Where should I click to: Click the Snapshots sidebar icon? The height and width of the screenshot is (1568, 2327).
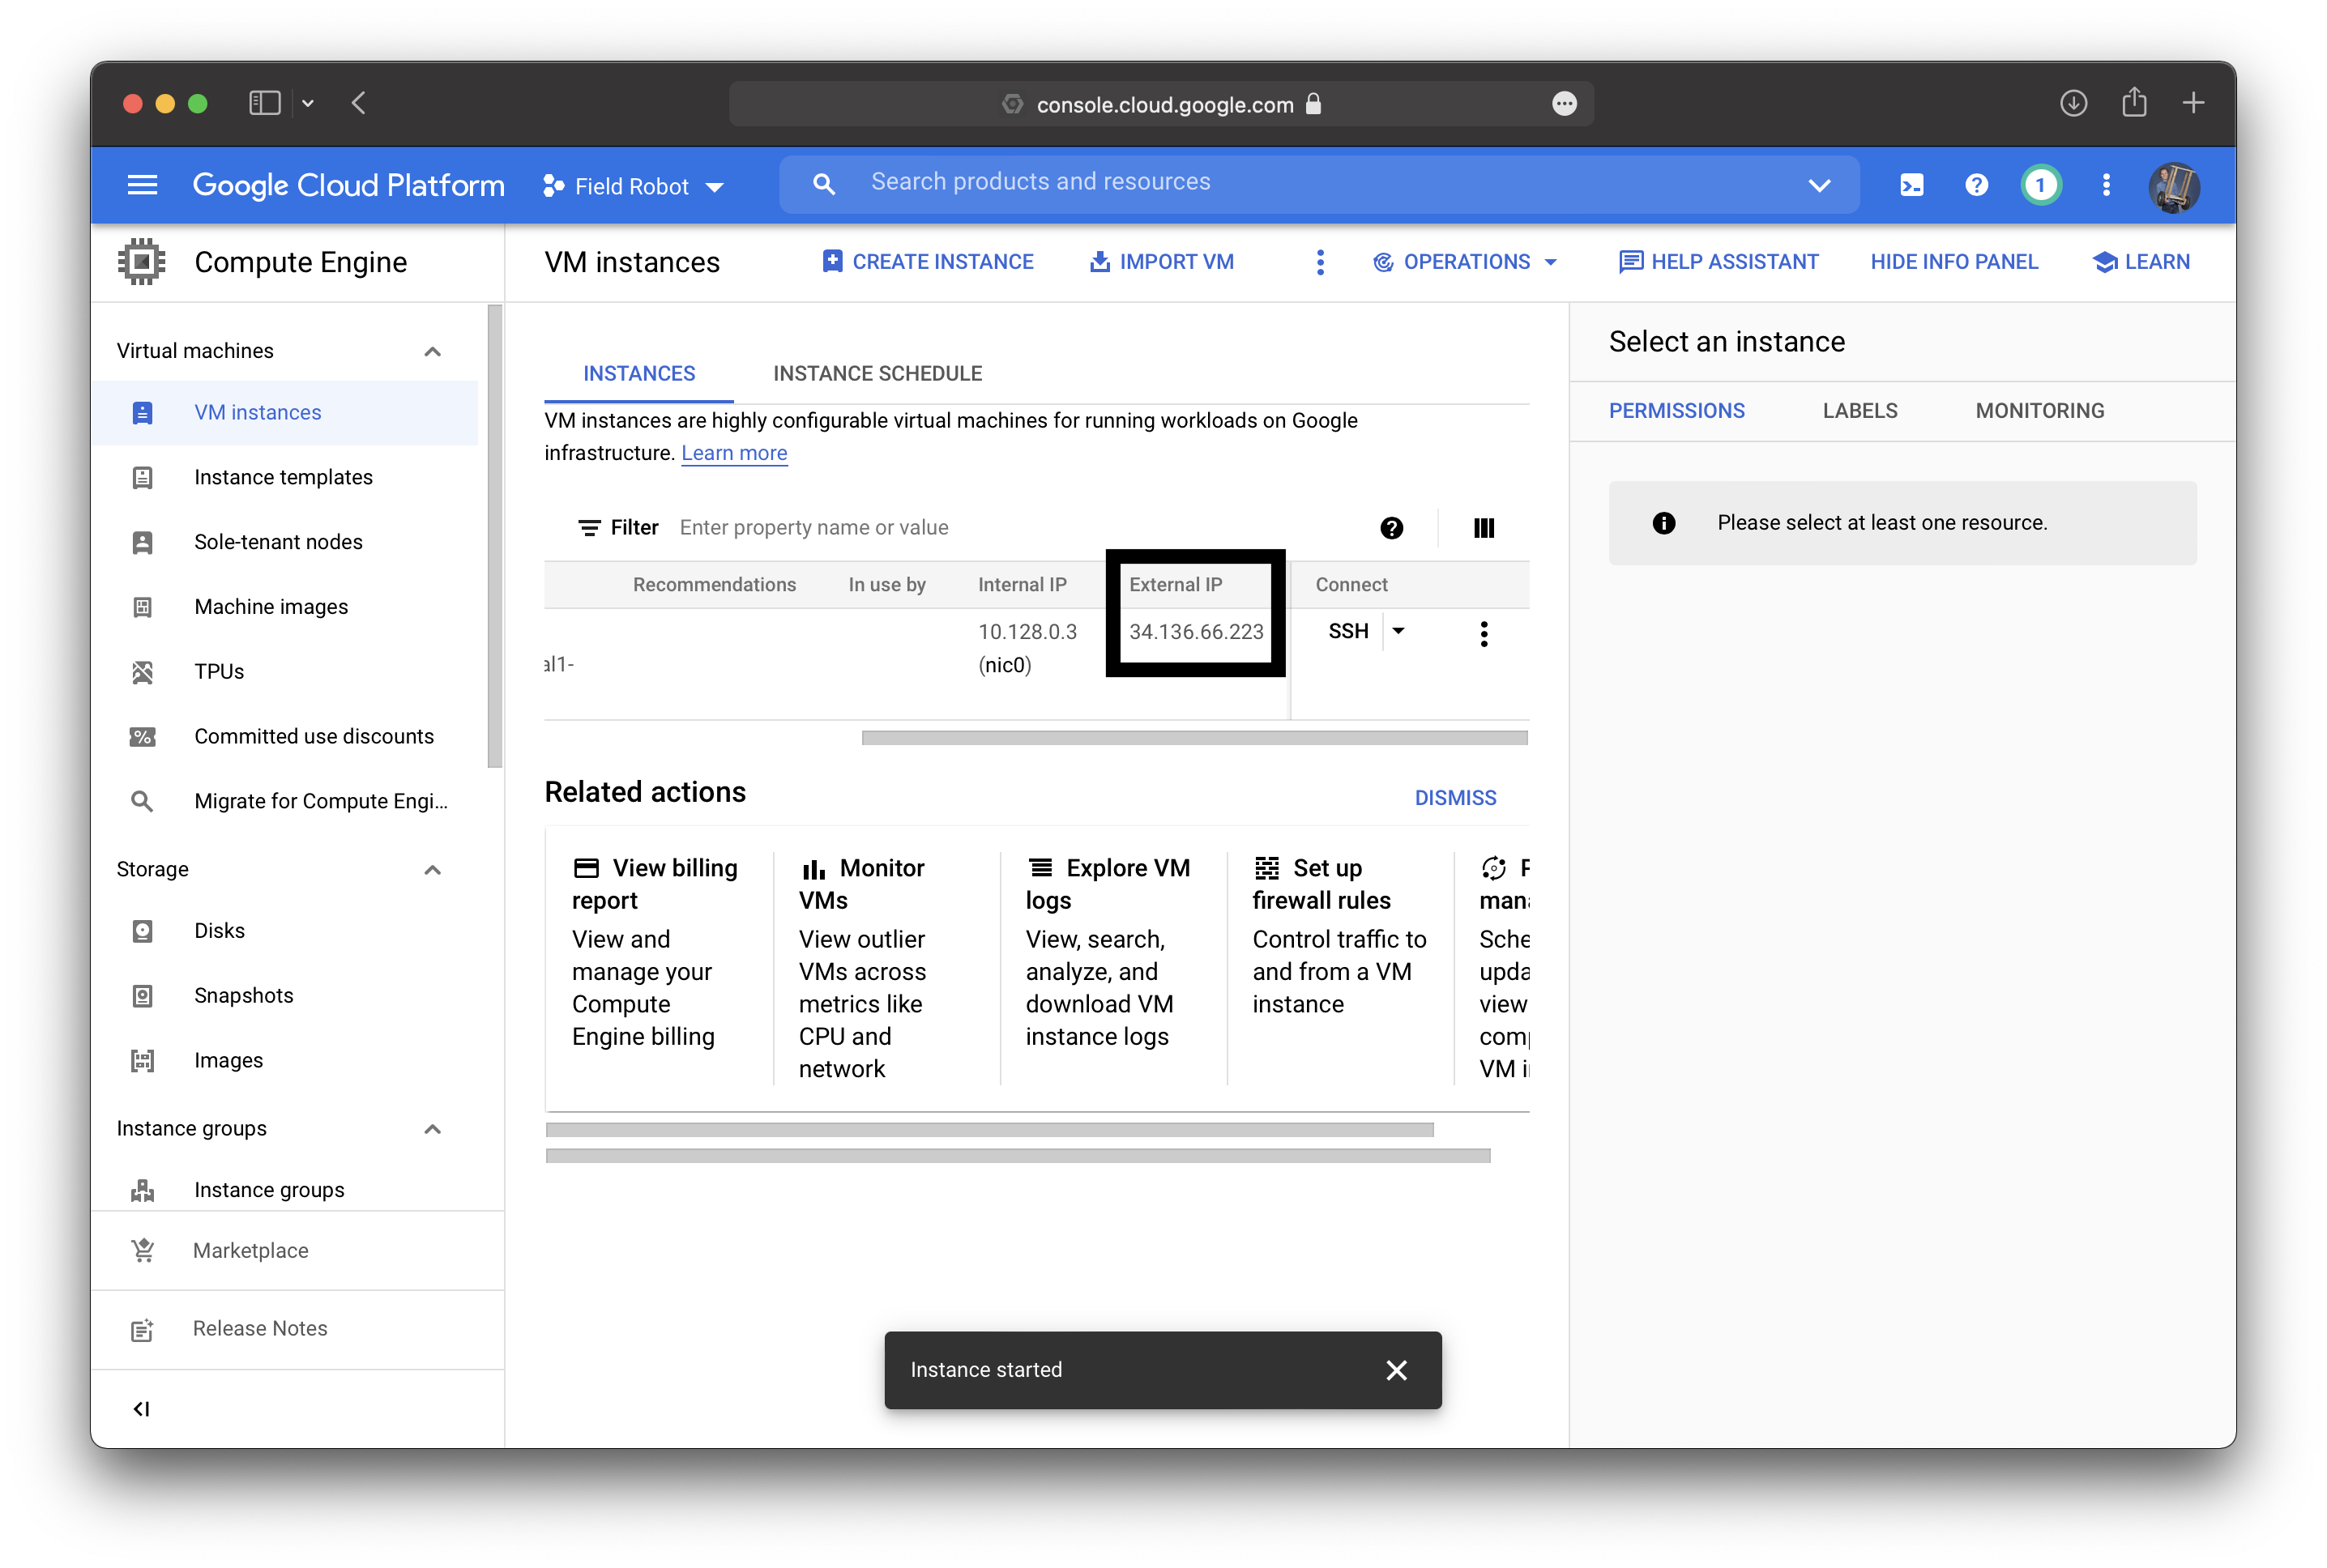click(143, 996)
